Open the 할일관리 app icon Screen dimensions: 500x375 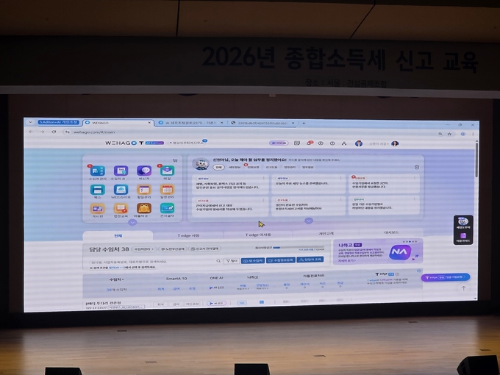click(x=144, y=190)
